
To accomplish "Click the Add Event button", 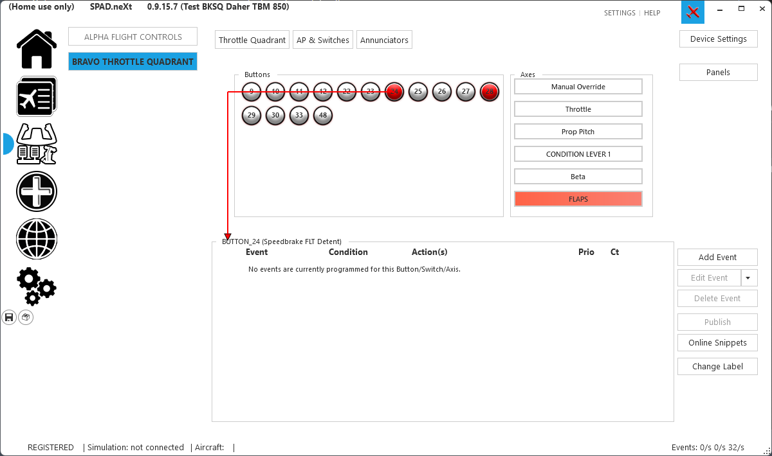I will (x=718, y=257).
